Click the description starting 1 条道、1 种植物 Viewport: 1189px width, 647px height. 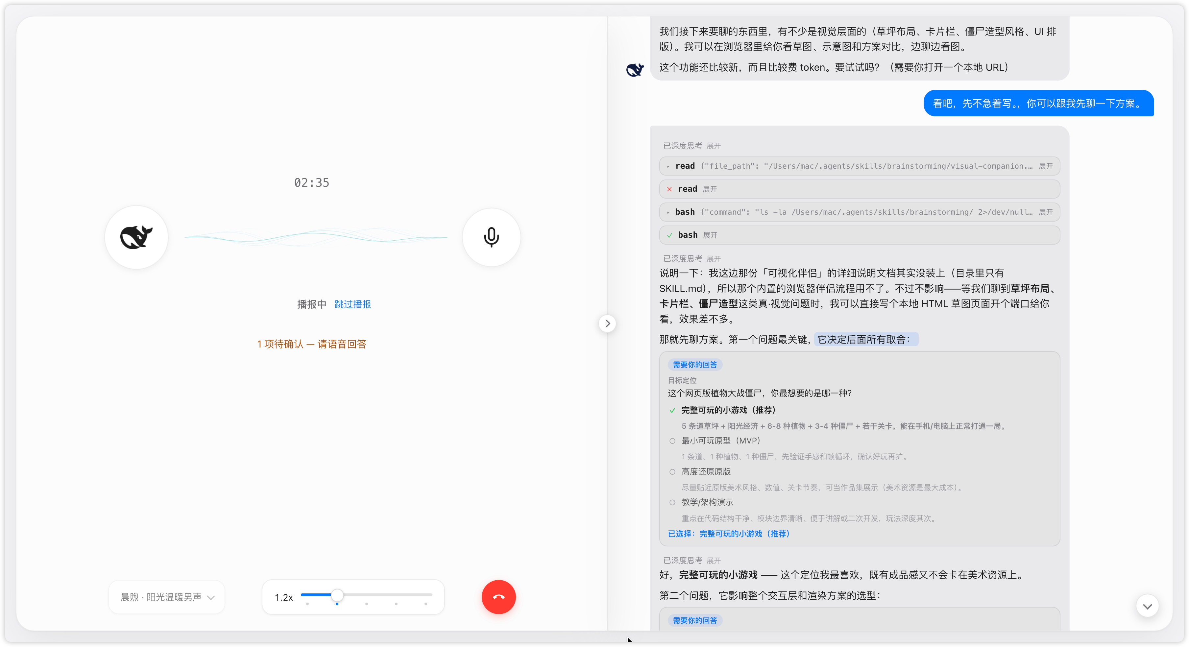(x=795, y=456)
